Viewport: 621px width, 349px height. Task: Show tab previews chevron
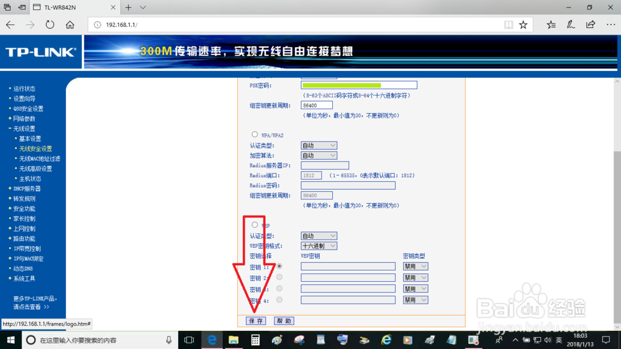[143, 7]
